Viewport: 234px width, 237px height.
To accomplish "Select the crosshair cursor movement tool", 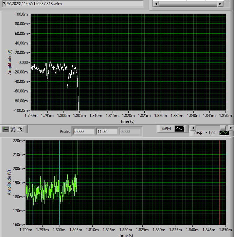I will pos(6,129).
